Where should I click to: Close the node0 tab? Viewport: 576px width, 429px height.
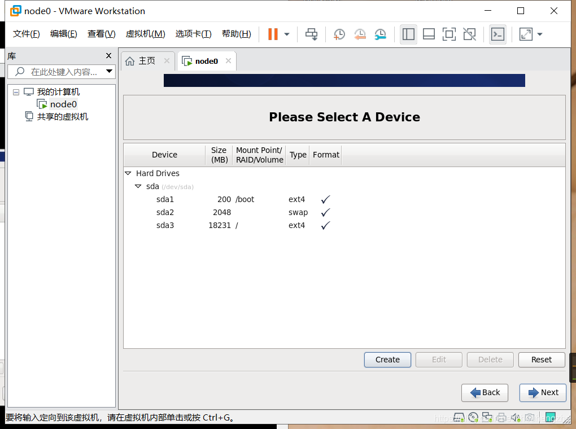point(228,60)
